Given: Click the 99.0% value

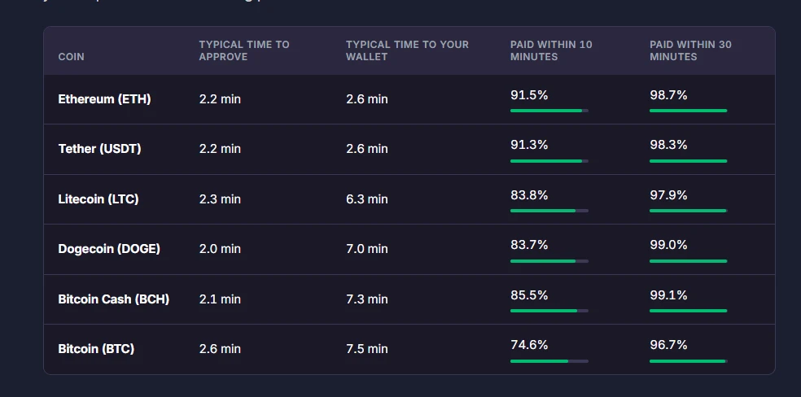Looking at the screenshot, I should (x=668, y=245).
